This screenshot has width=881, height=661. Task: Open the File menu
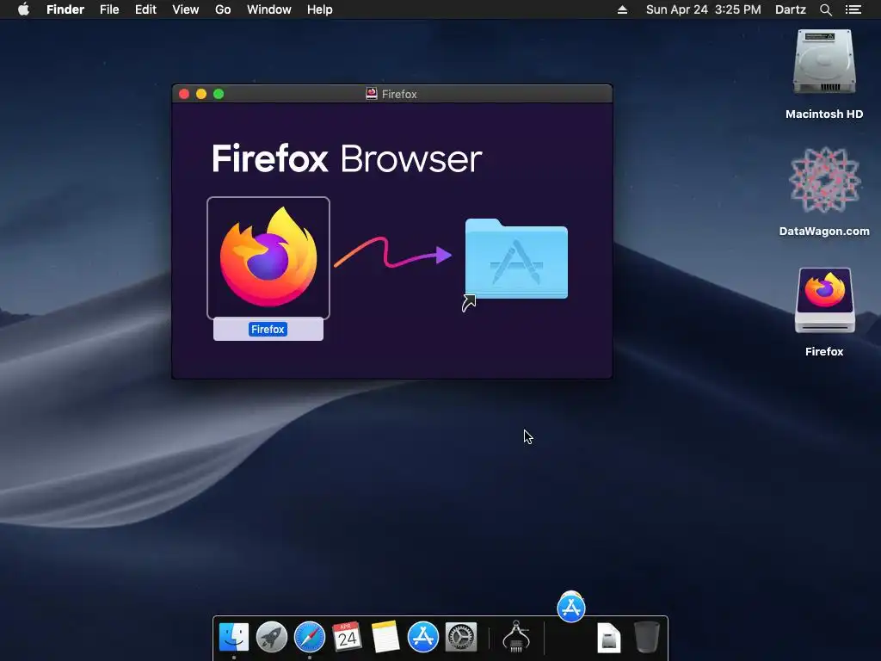click(x=109, y=9)
